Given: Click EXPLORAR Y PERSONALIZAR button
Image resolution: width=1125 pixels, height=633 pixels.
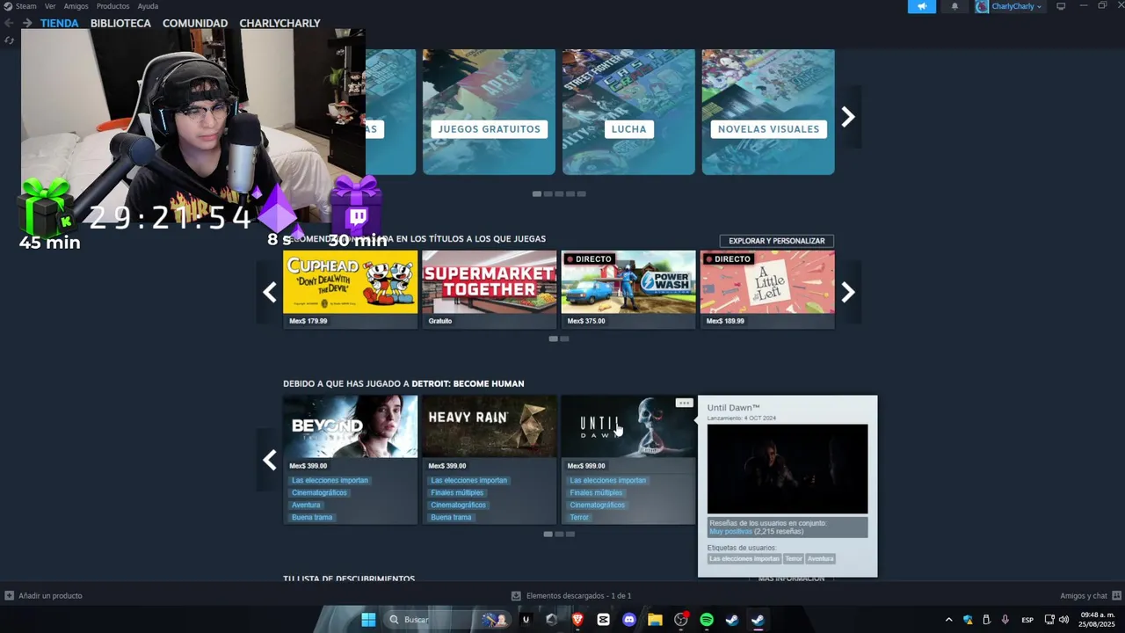Looking at the screenshot, I should [x=777, y=241].
